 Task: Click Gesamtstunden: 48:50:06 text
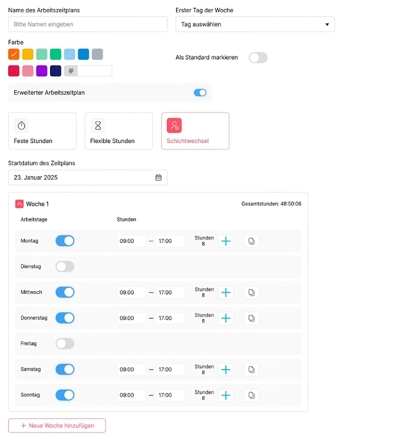271,204
